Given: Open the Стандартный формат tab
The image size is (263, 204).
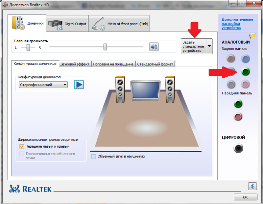Looking at the screenshot, I should click(x=155, y=64).
